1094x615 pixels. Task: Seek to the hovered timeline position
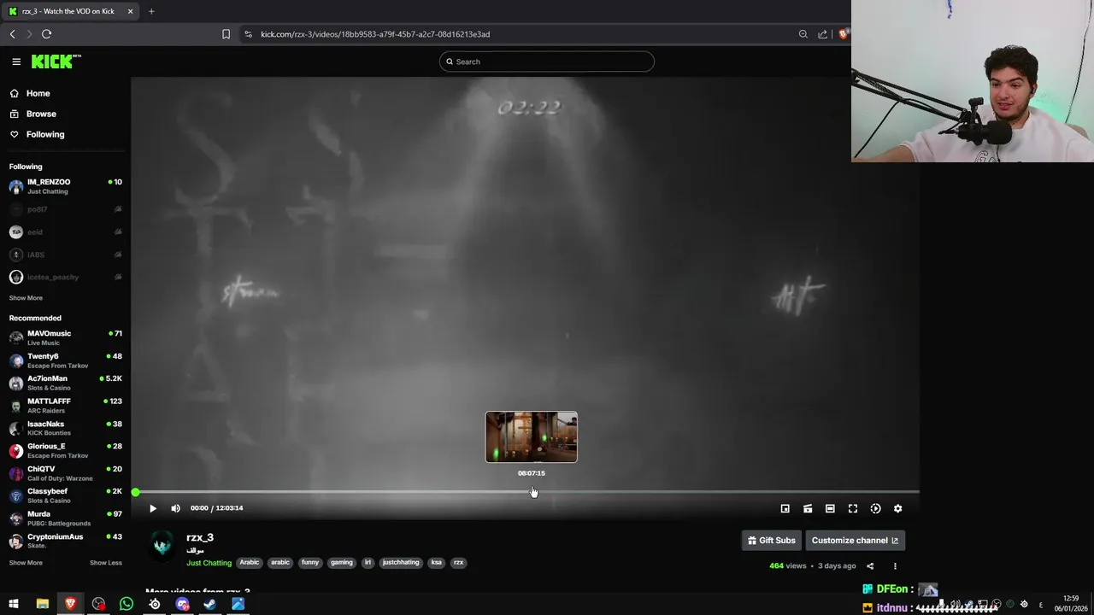click(x=532, y=492)
